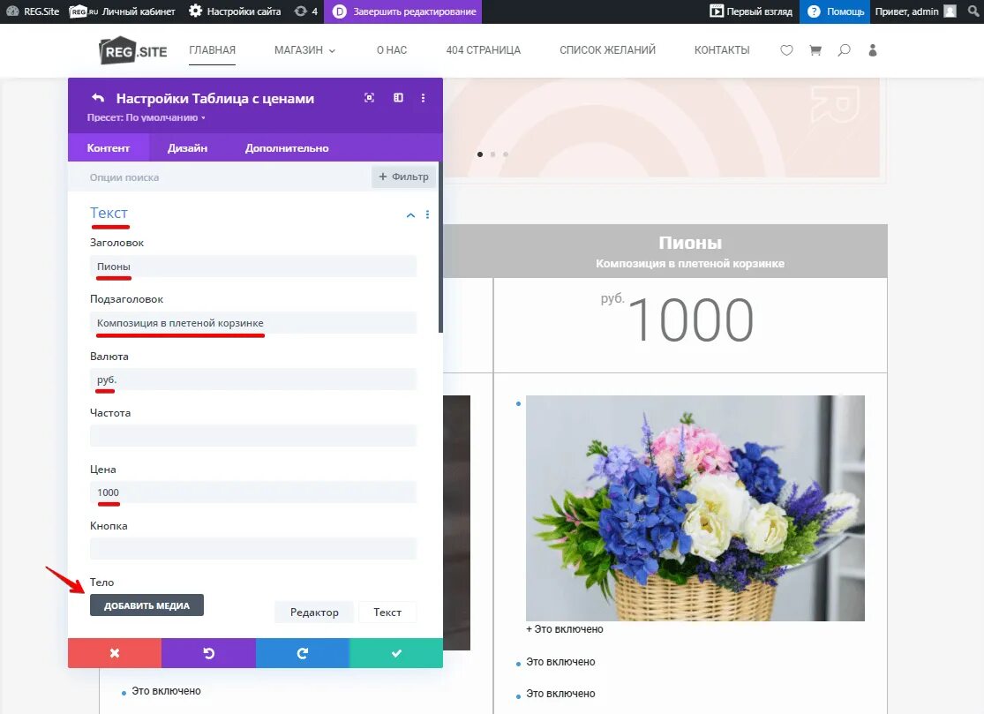Viewport: 984px width, 714px height.
Task: Select the second slider pagination dot
Action: click(492, 154)
